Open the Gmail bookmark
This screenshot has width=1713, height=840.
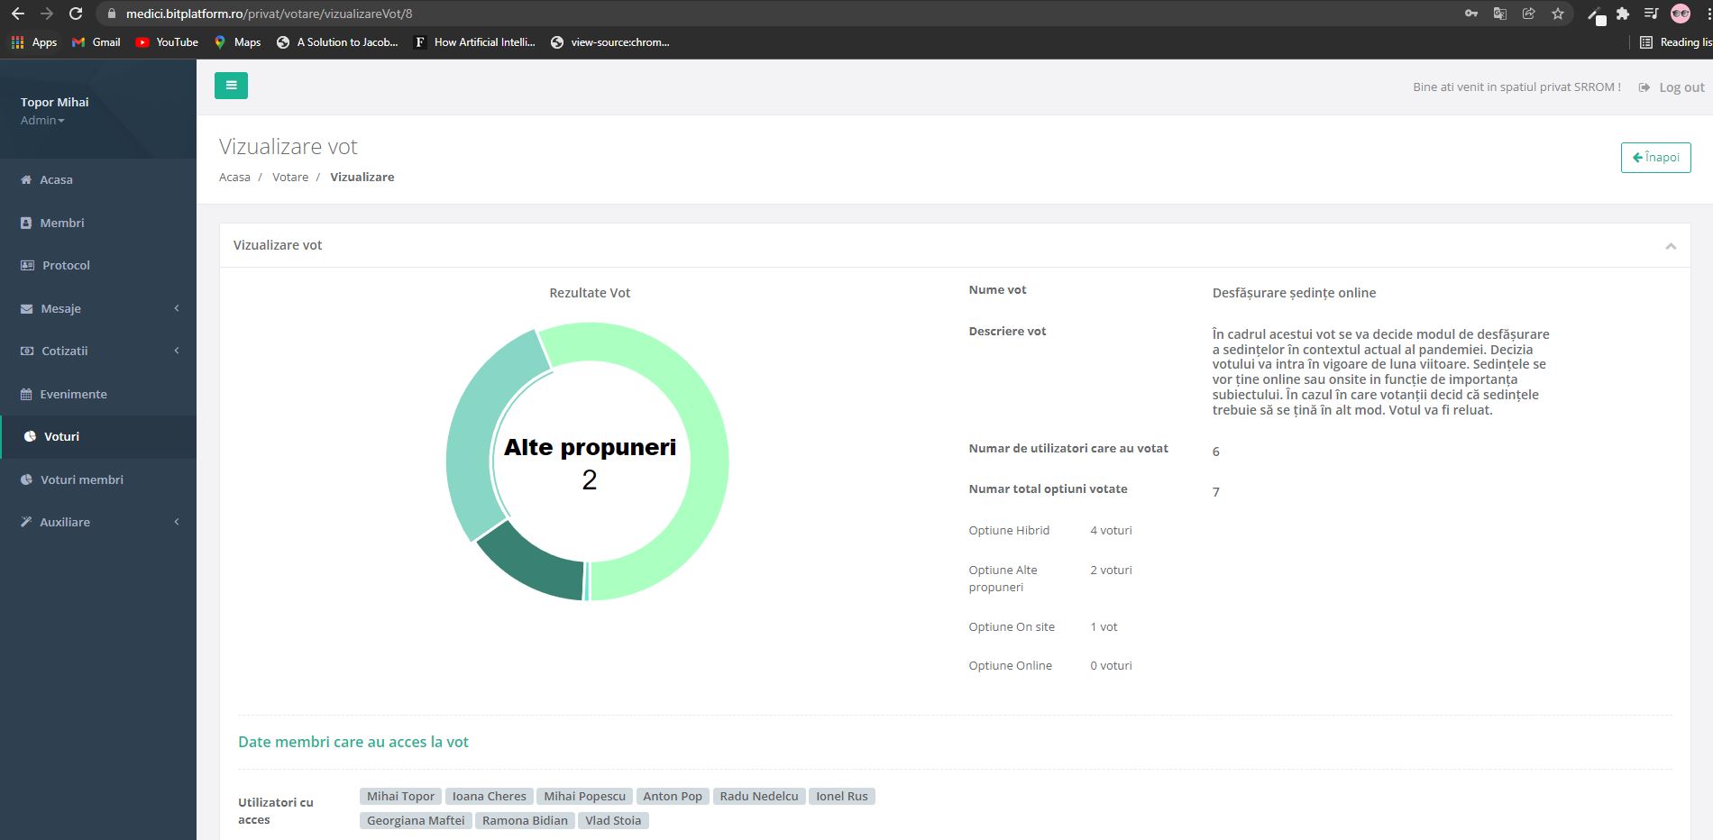click(96, 42)
